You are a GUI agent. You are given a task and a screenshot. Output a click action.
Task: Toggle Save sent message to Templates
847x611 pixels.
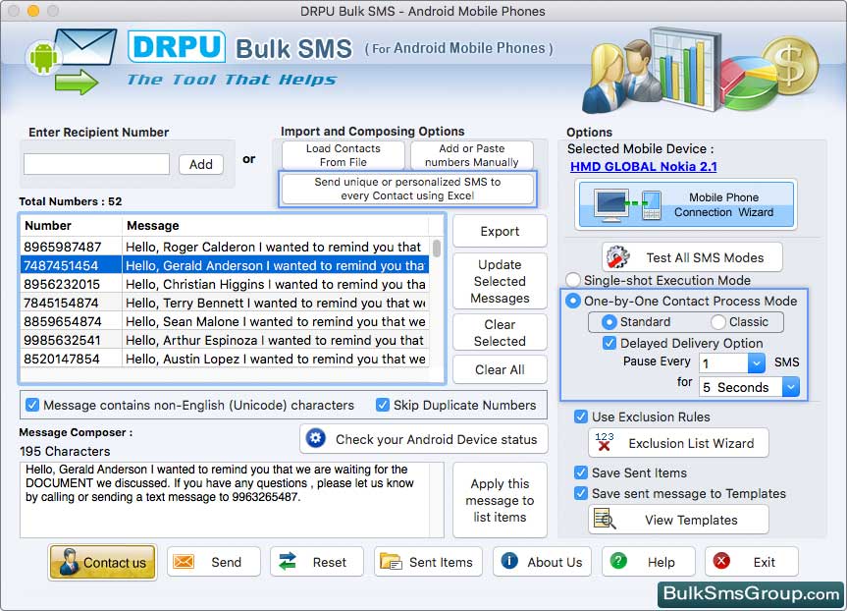pyautogui.click(x=581, y=493)
